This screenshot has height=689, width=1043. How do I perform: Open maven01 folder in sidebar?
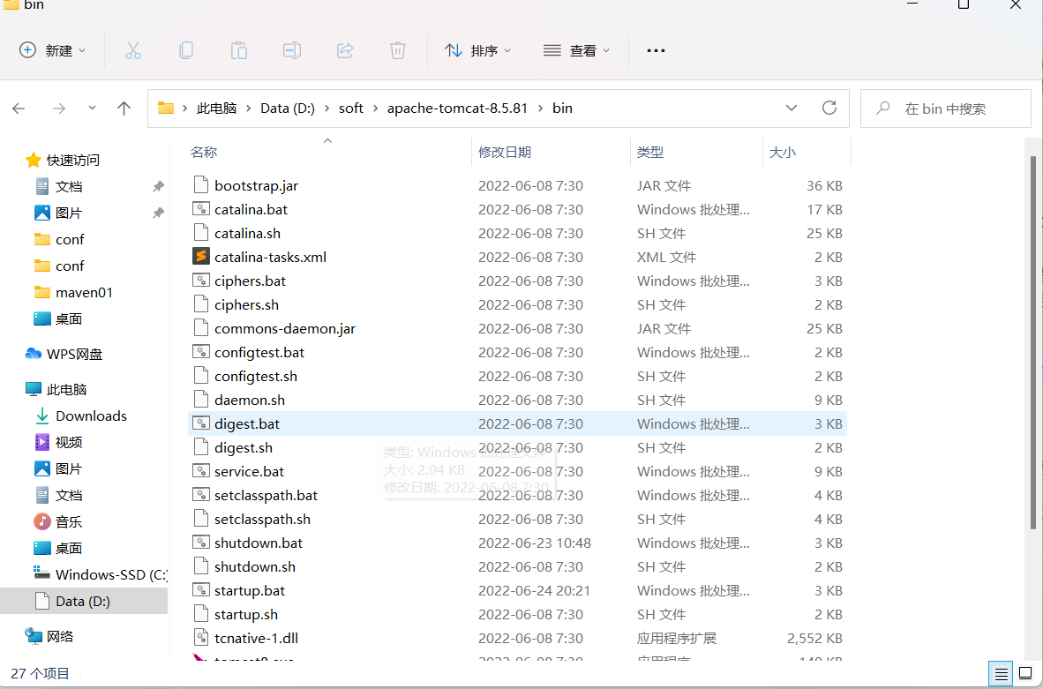pyautogui.click(x=73, y=292)
